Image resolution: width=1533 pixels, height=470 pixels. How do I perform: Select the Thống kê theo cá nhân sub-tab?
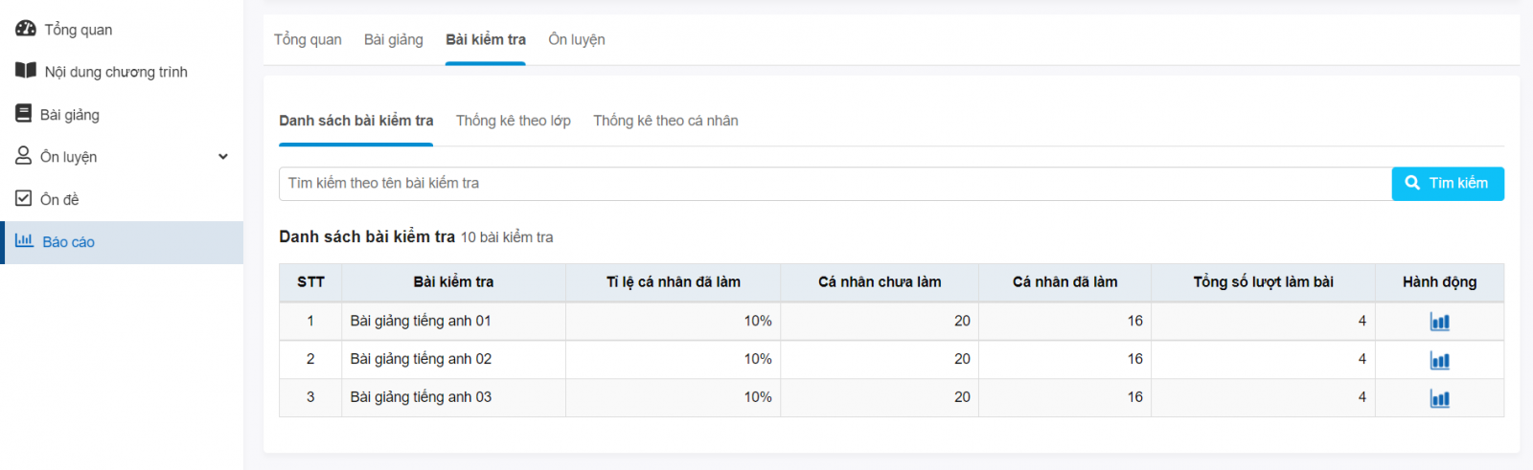tap(666, 121)
